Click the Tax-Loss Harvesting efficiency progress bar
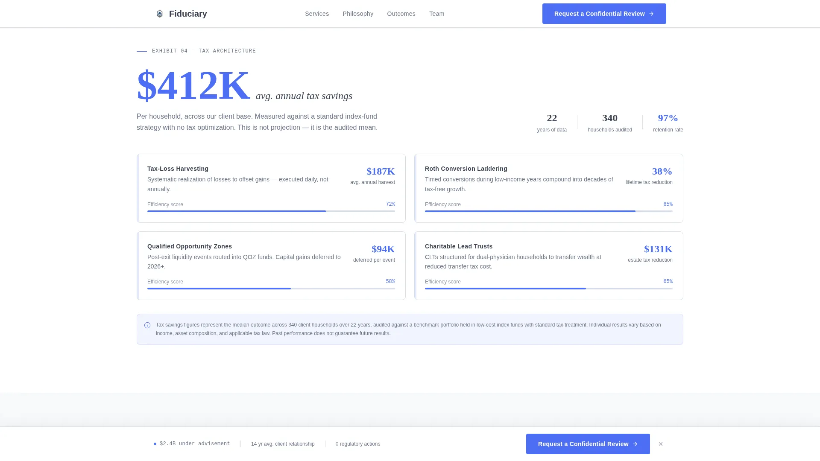 tap(271, 211)
